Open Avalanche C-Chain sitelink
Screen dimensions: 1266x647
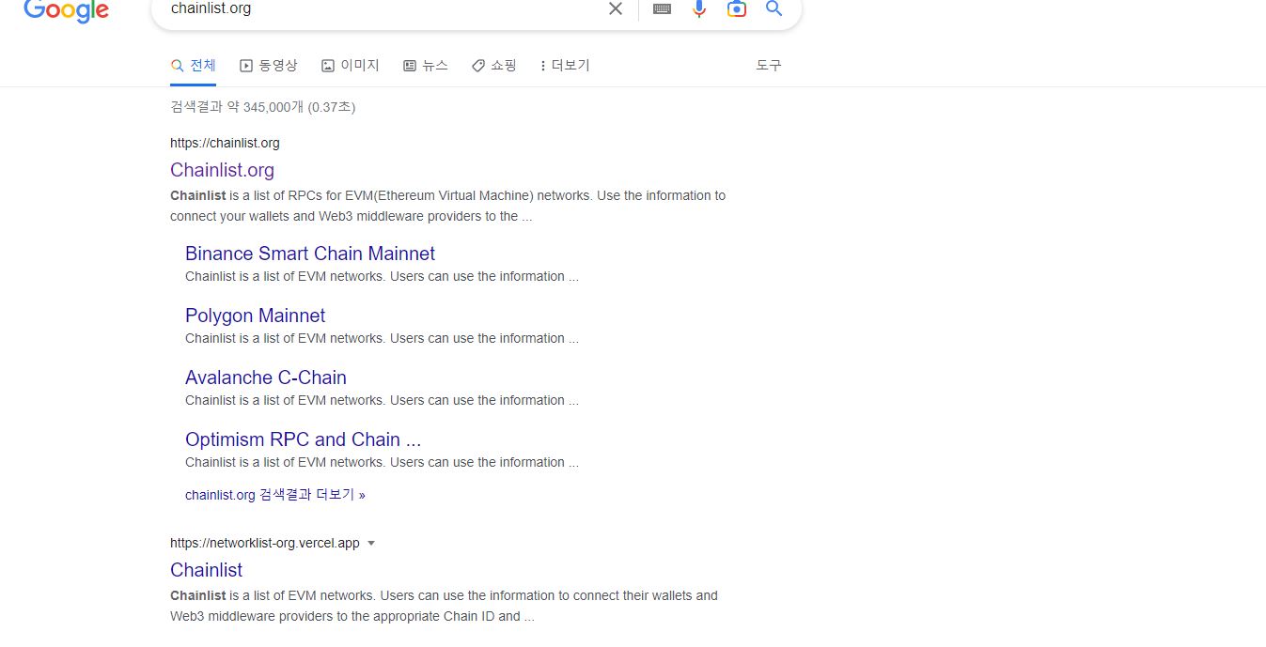coord(266,377)
